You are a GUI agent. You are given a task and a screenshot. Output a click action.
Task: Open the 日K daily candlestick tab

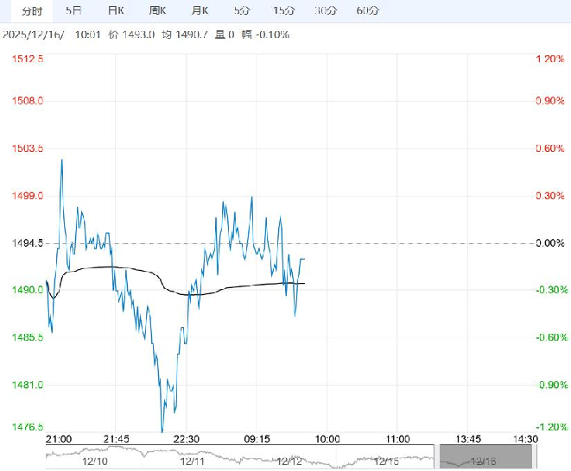115,11
